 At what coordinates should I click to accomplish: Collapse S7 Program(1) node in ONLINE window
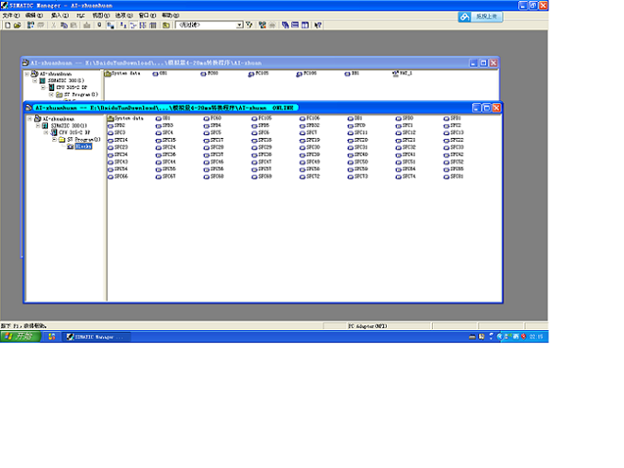coord(54,140)
